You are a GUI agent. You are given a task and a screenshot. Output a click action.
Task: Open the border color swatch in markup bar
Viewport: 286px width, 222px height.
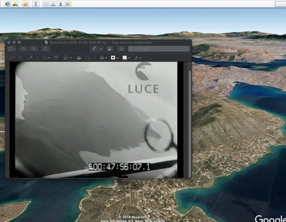(115, 58)
